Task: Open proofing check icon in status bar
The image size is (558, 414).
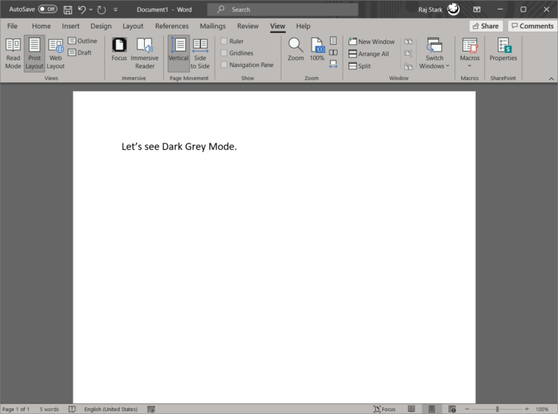Action: tap(72, 410)
